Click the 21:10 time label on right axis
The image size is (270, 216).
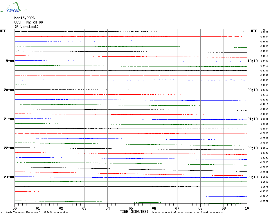pyautogui.click(x=252, y=119)
